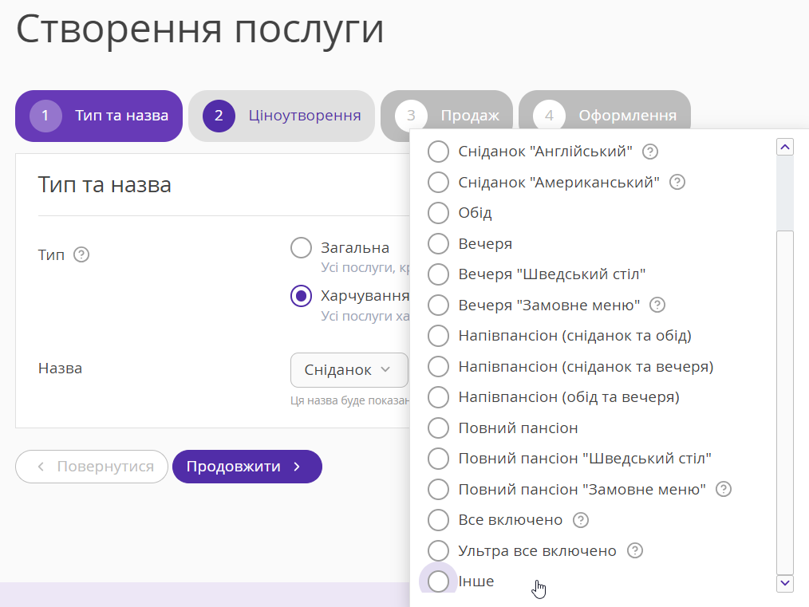Show help for Все включено
809x607 pixels.
581,520
